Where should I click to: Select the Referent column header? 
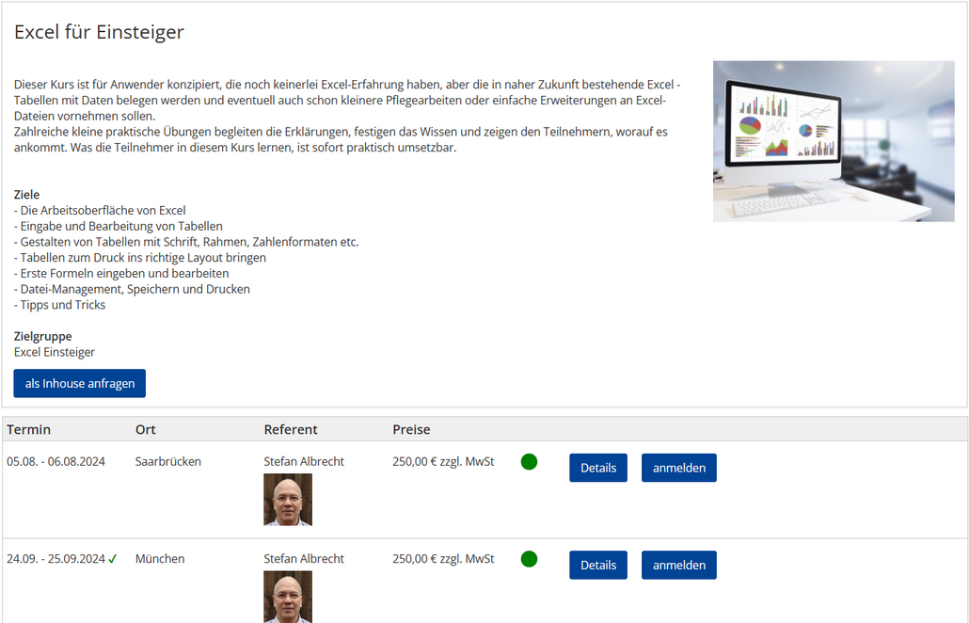point(291,429)
